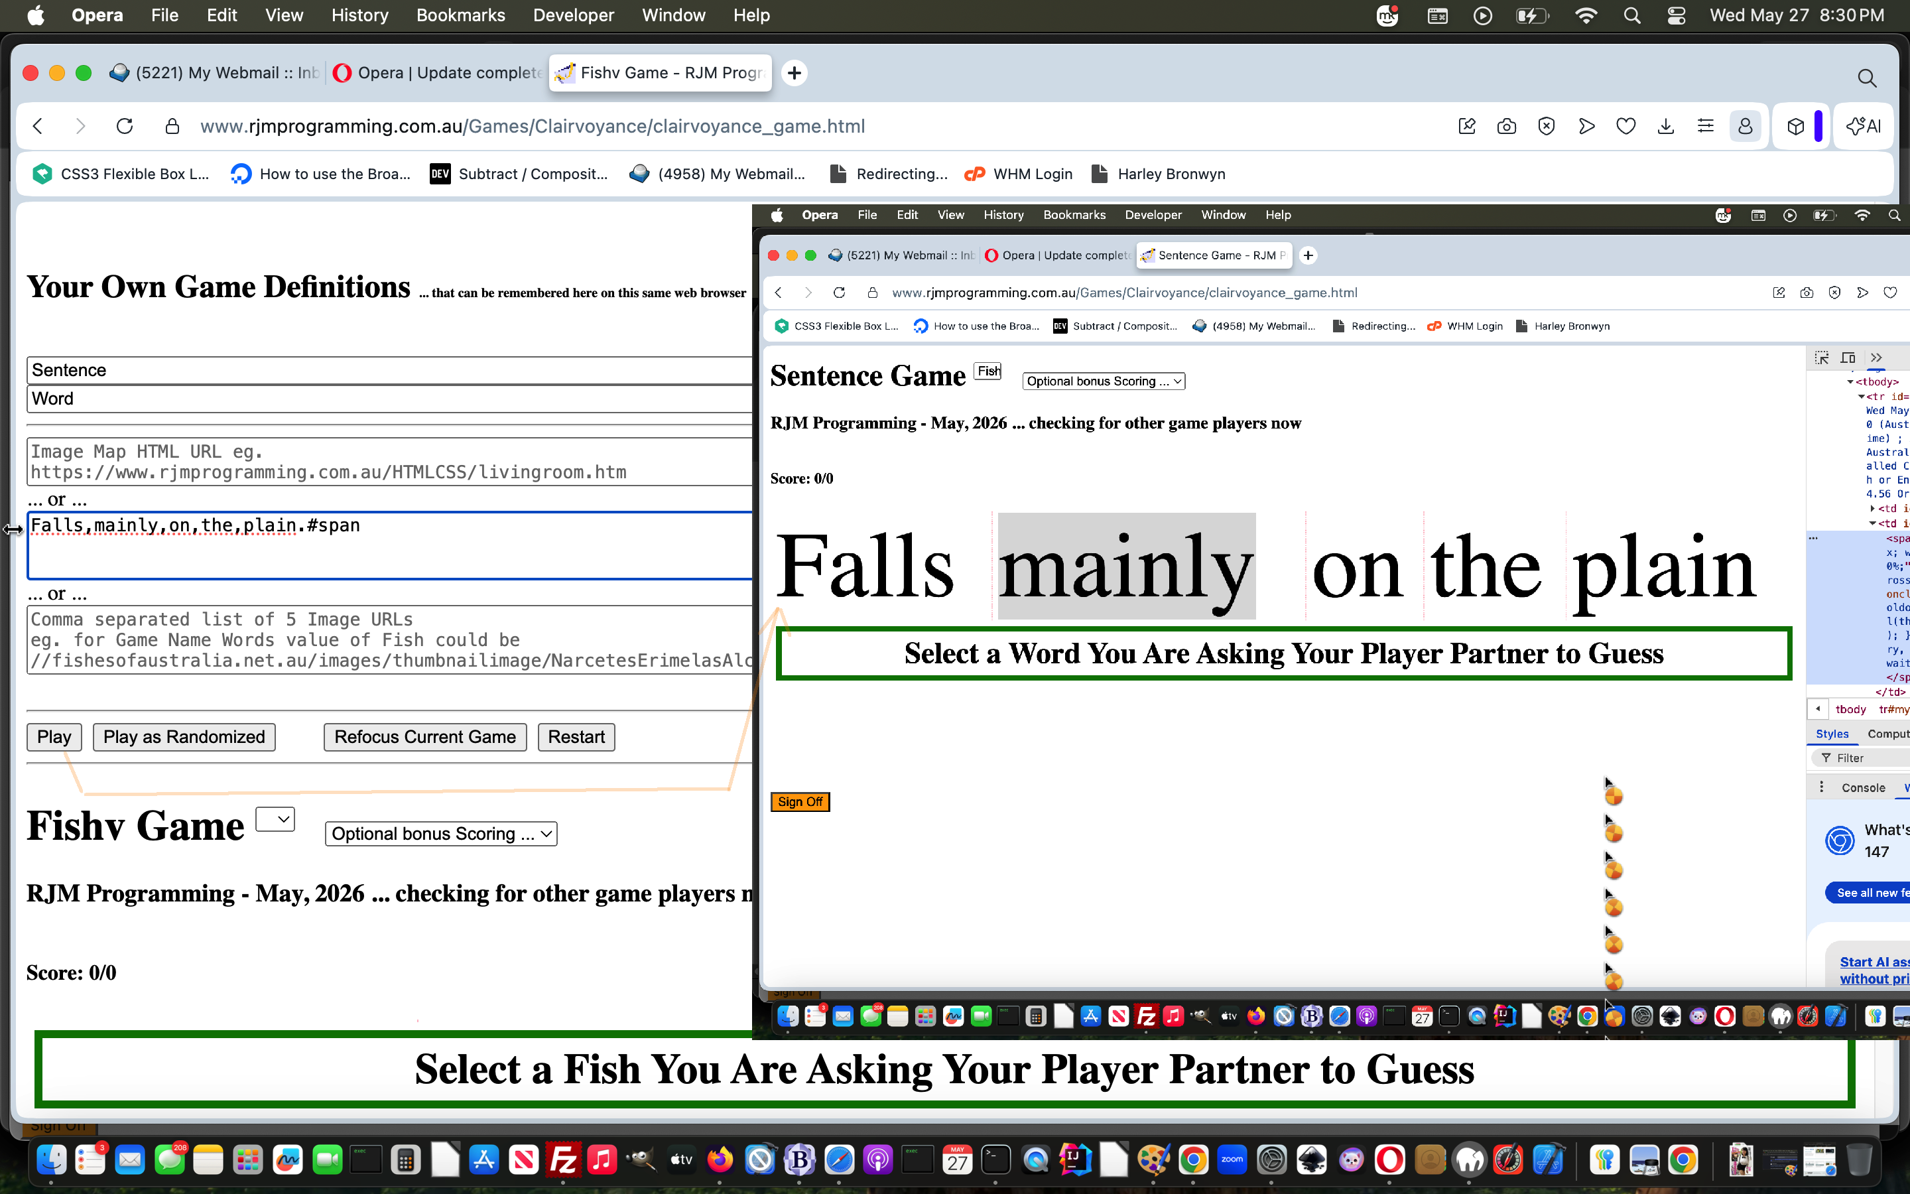This screenshot has height=1194, width=1910.
Task: Open the profile account icon
Action: tap(1745, 126)
